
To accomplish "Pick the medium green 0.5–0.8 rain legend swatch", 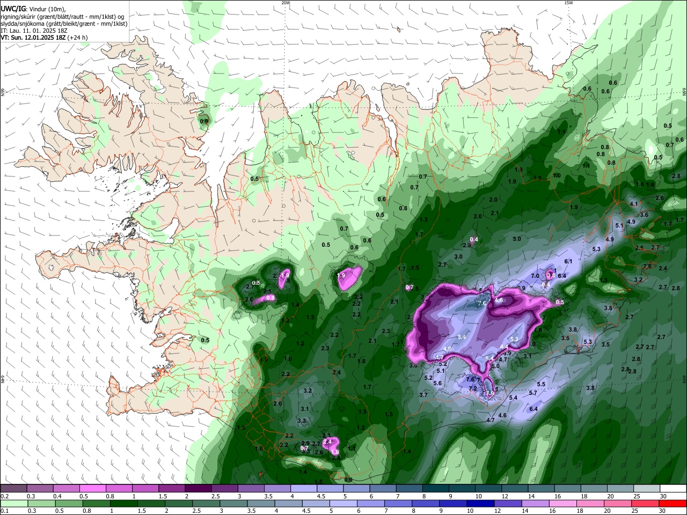I will coord(69,503).
